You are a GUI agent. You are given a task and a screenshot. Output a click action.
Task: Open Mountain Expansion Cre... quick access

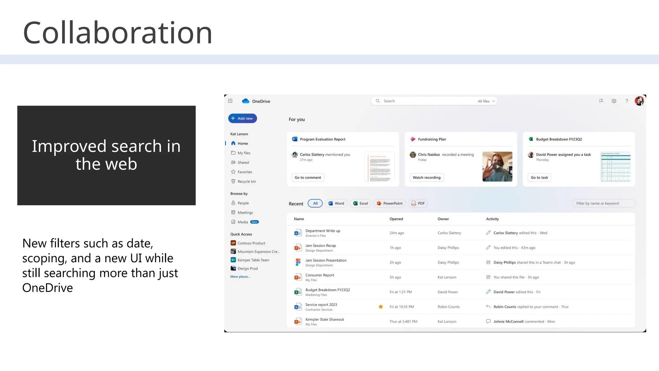click(255, 252)
